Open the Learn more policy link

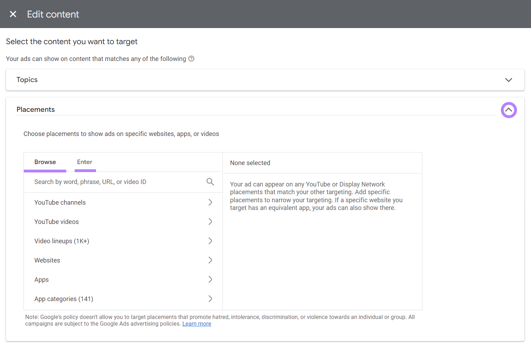(x=197, y=323)
